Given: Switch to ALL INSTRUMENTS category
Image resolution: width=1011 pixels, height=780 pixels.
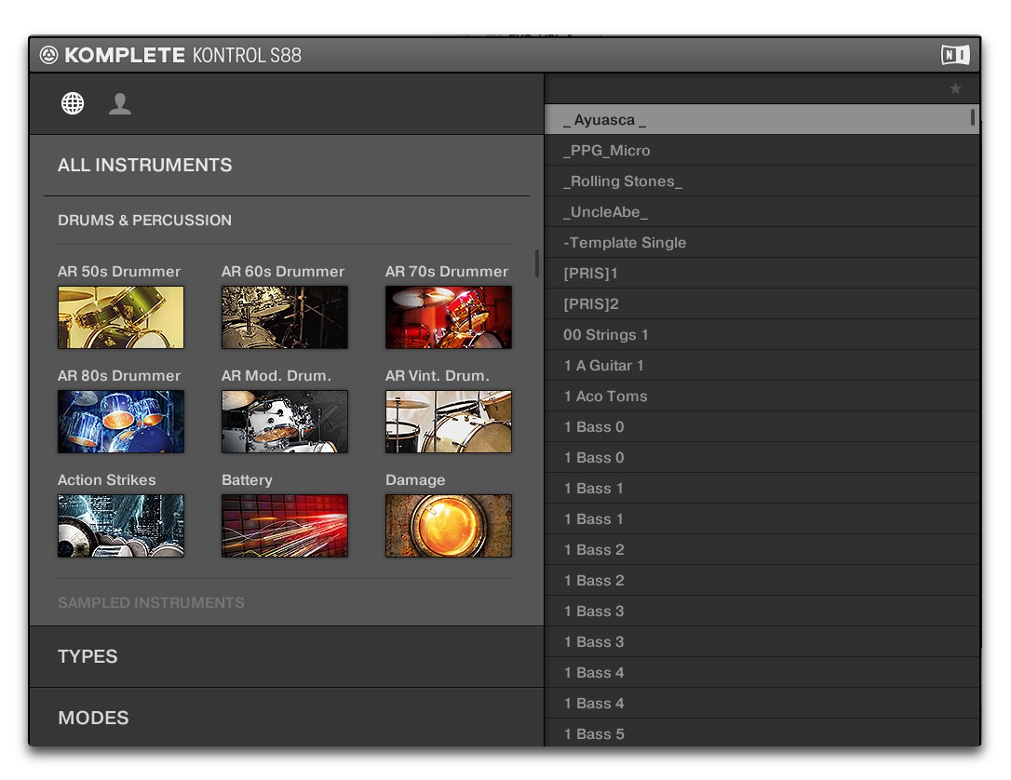Looking at the screenshot, I should click(144, 165).
